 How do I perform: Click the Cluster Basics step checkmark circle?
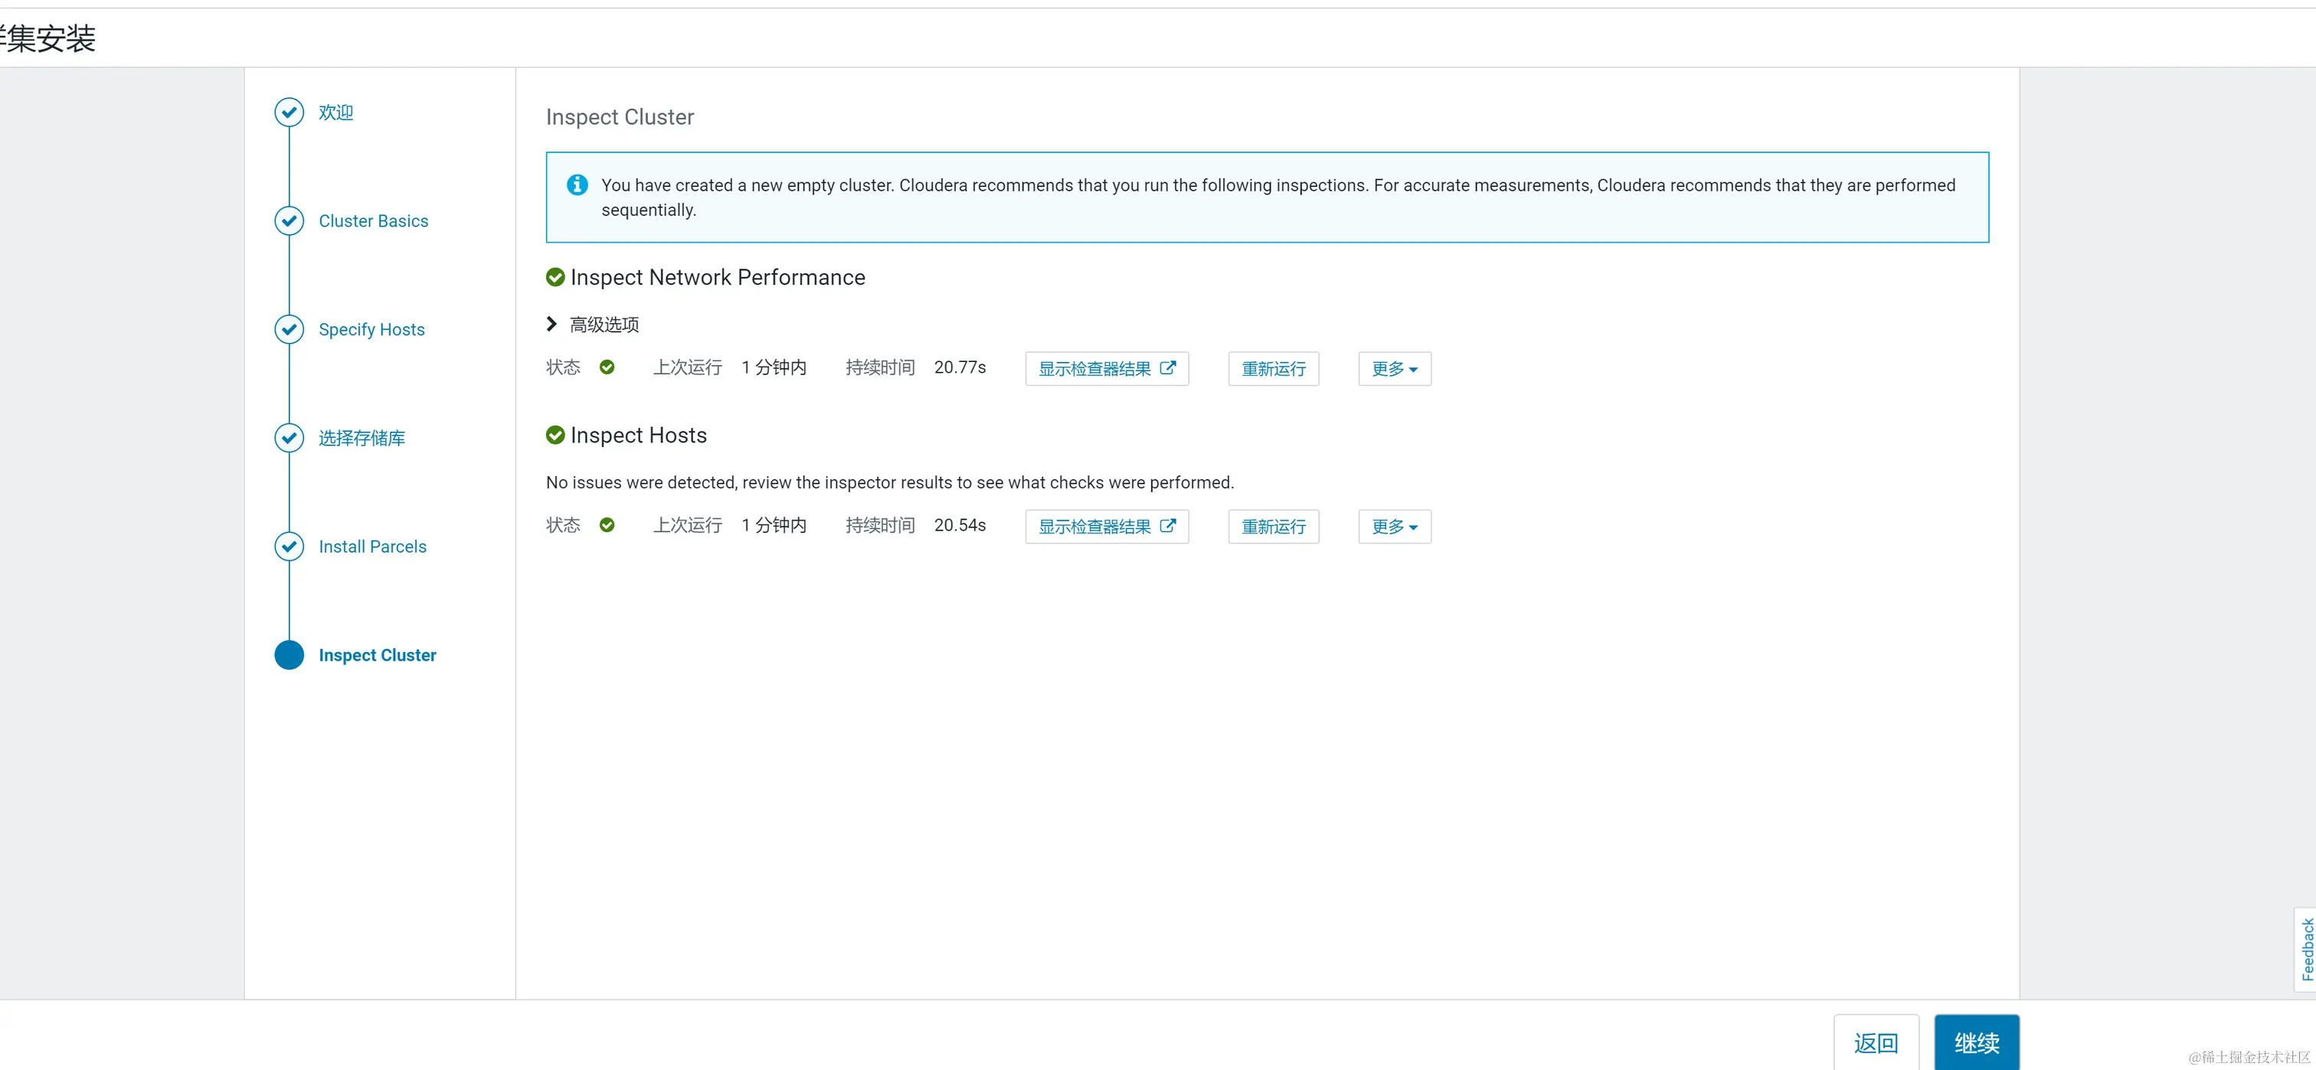[289, 221]
